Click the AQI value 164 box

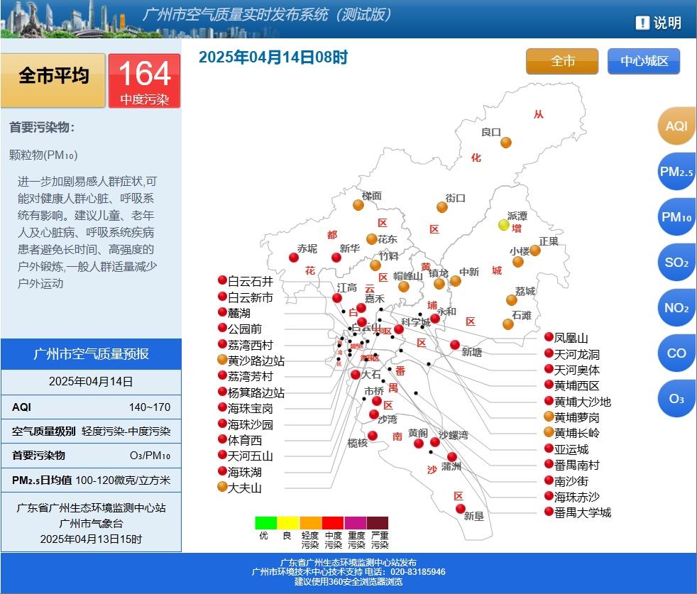click(144, 80)
